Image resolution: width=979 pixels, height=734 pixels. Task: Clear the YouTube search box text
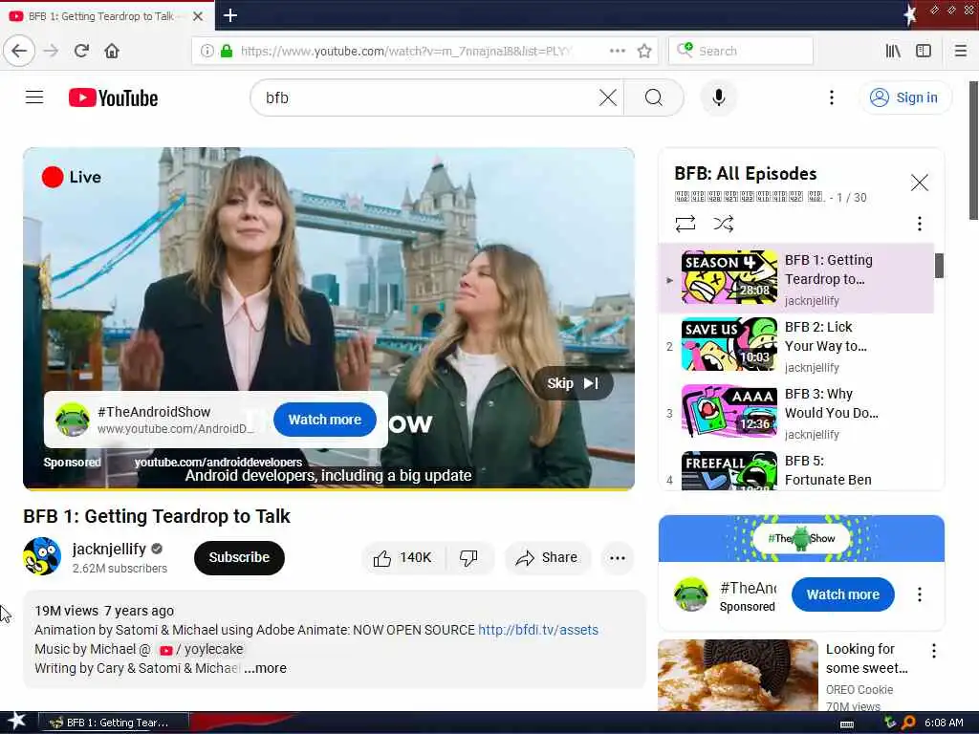pos(607,97)
